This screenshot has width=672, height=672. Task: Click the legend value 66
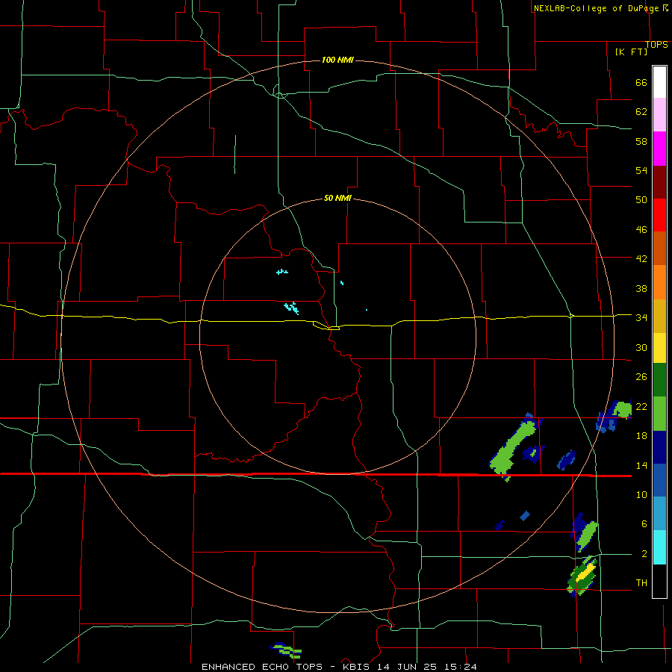tap(641, 83)
